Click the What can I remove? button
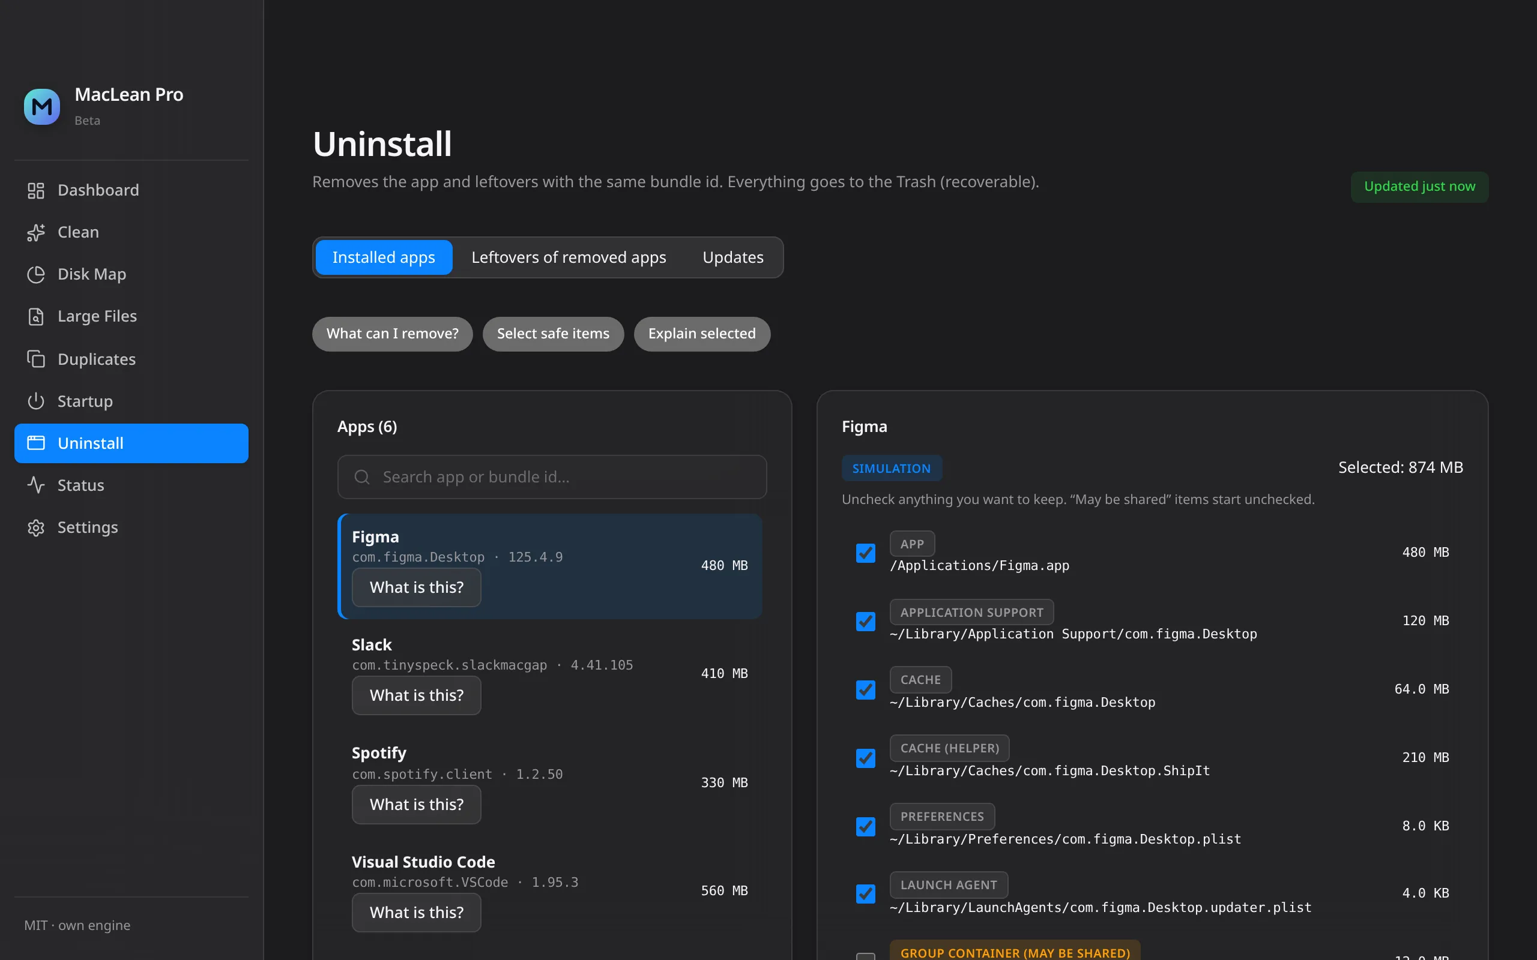Viewport: 1537px width, 960px height. pos(393,334)
